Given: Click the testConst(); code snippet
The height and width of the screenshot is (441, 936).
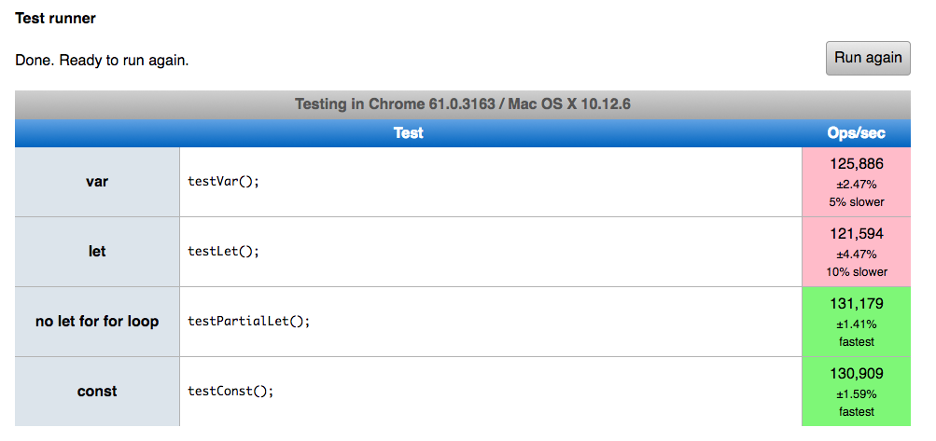Looking at the screenshot, I should [231, 392].
